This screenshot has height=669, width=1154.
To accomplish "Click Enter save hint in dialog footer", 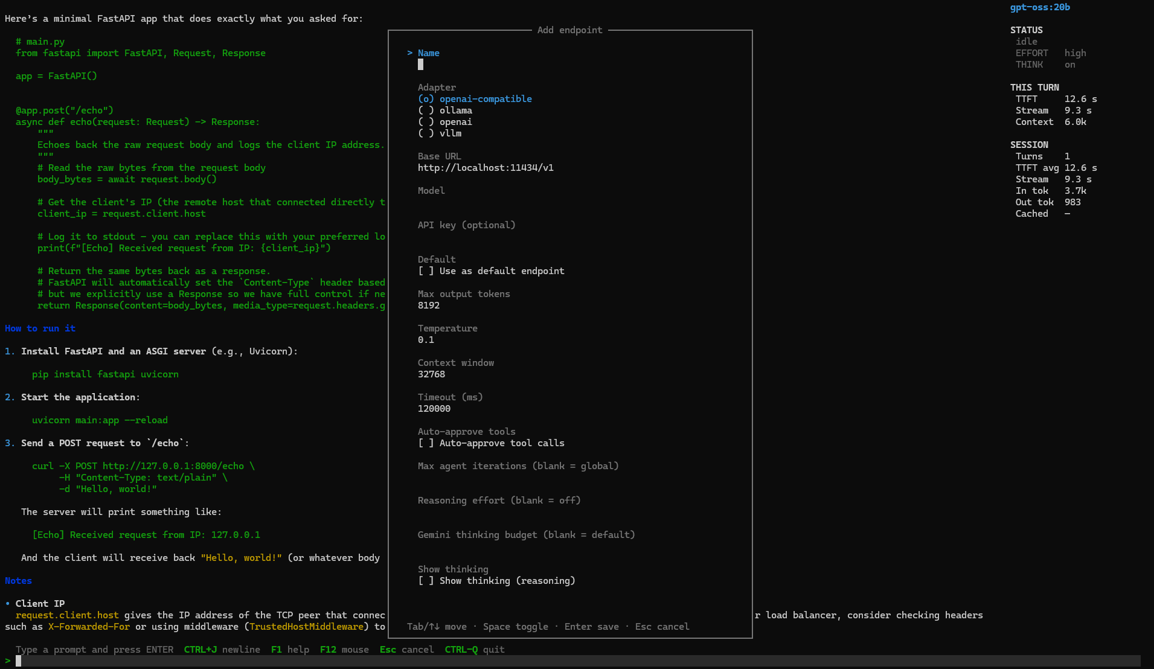I will [591, 627].
